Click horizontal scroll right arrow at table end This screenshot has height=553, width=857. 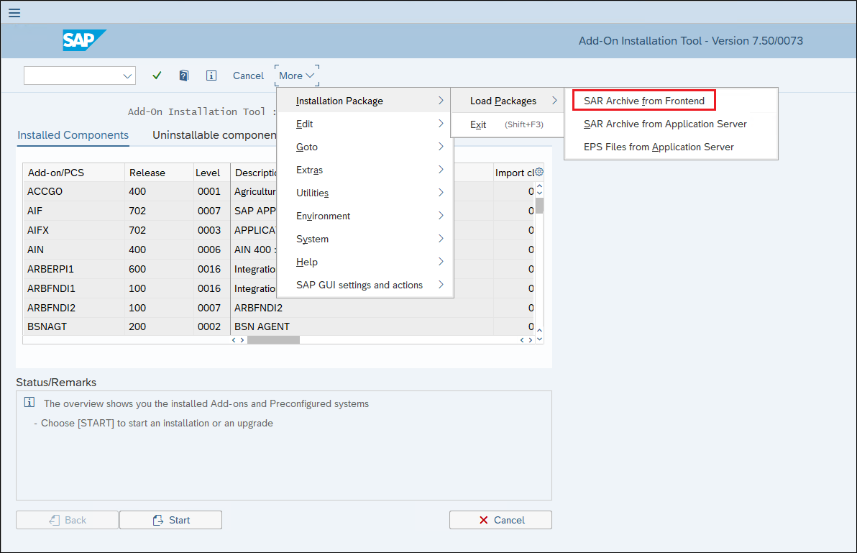(530, 340)
